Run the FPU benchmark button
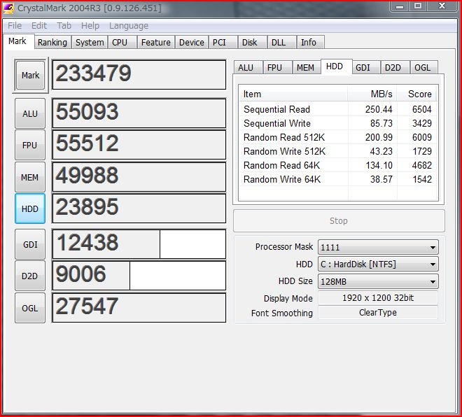This screenshot has height=417, width=462. [x=30, y=146]
